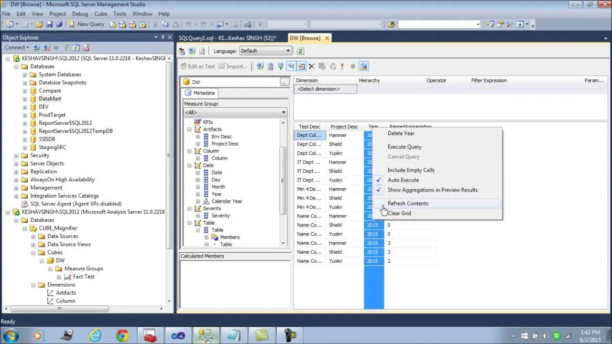Open Internet Explorer from the taskbar
This screenshot has height=344, width=612.
pos(95,335)
